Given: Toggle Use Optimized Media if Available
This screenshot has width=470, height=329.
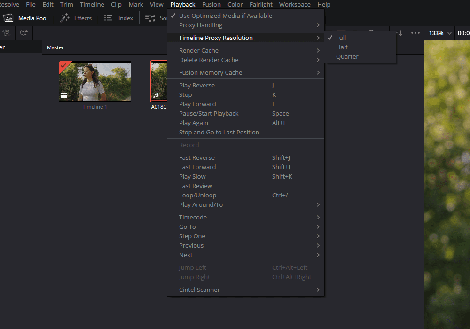Looking at the screenshot, I should [x=226, y=16].
